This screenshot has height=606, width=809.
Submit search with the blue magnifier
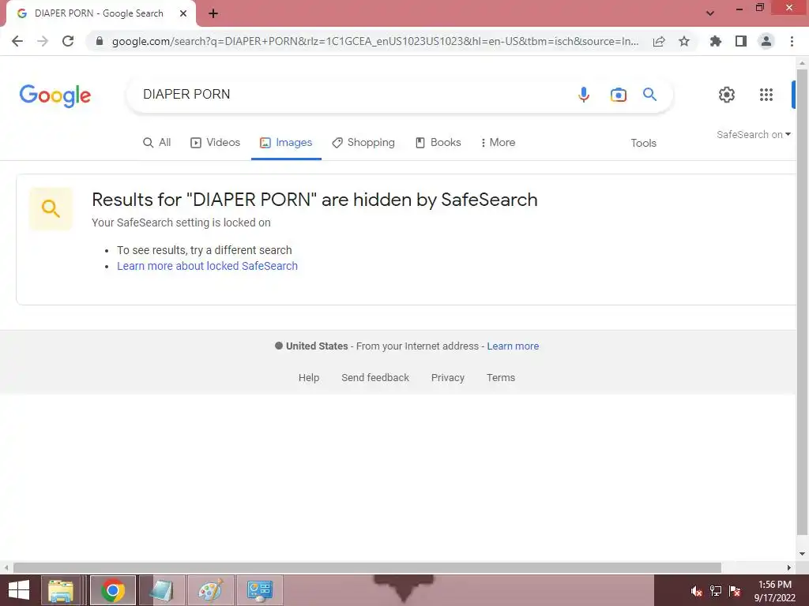click(649, 95)
